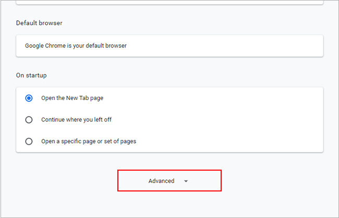The image size is (339, 218).
Task: Expand settings with the Advanced arrow icon
Action: [186, 181]
